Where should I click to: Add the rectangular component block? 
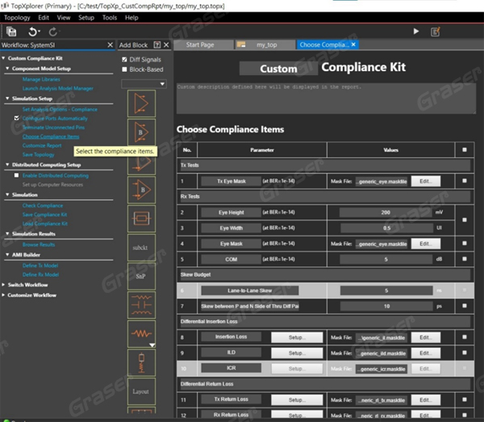(141, 219)
